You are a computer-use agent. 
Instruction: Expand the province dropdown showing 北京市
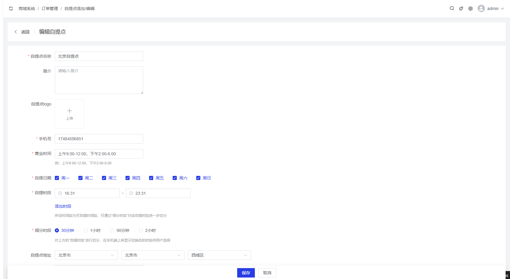86,255
